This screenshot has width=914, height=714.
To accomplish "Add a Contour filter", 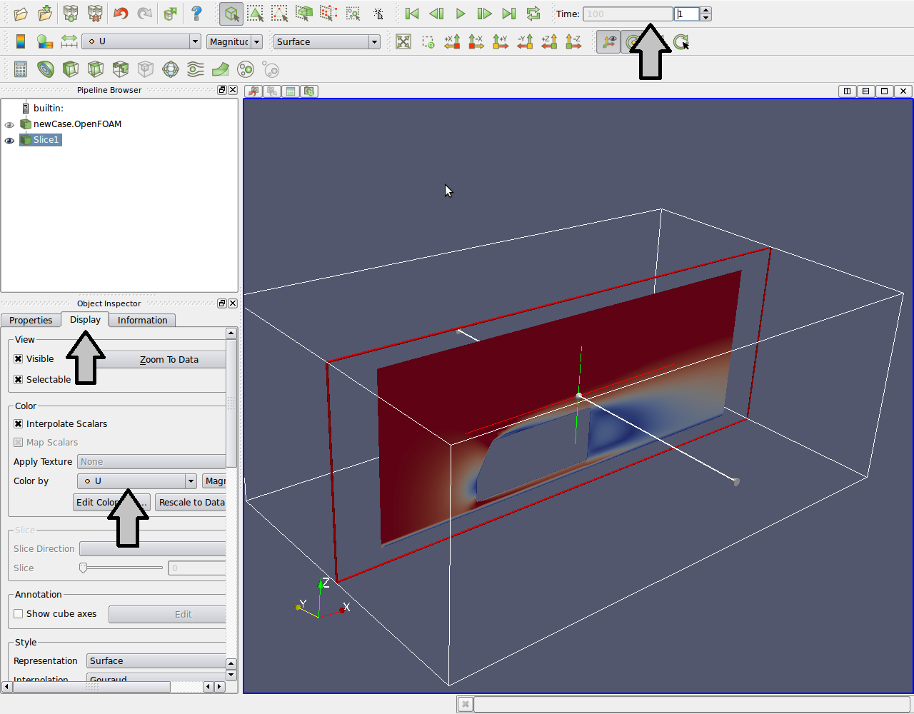I will [46, 69].
